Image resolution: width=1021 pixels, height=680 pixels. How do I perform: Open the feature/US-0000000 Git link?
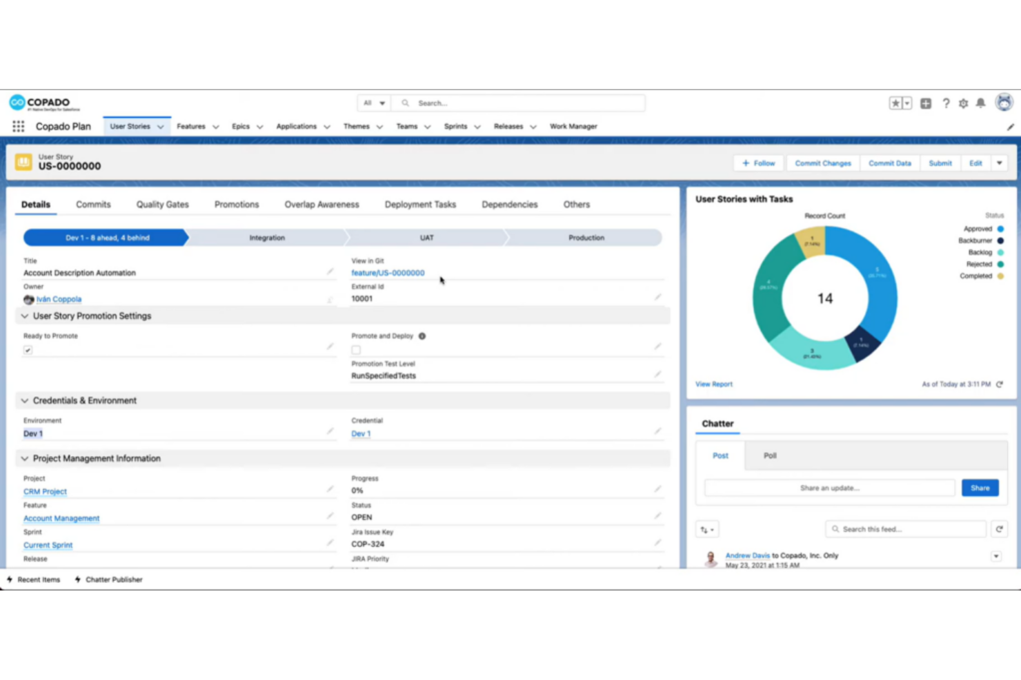click(x=388, y=273)
